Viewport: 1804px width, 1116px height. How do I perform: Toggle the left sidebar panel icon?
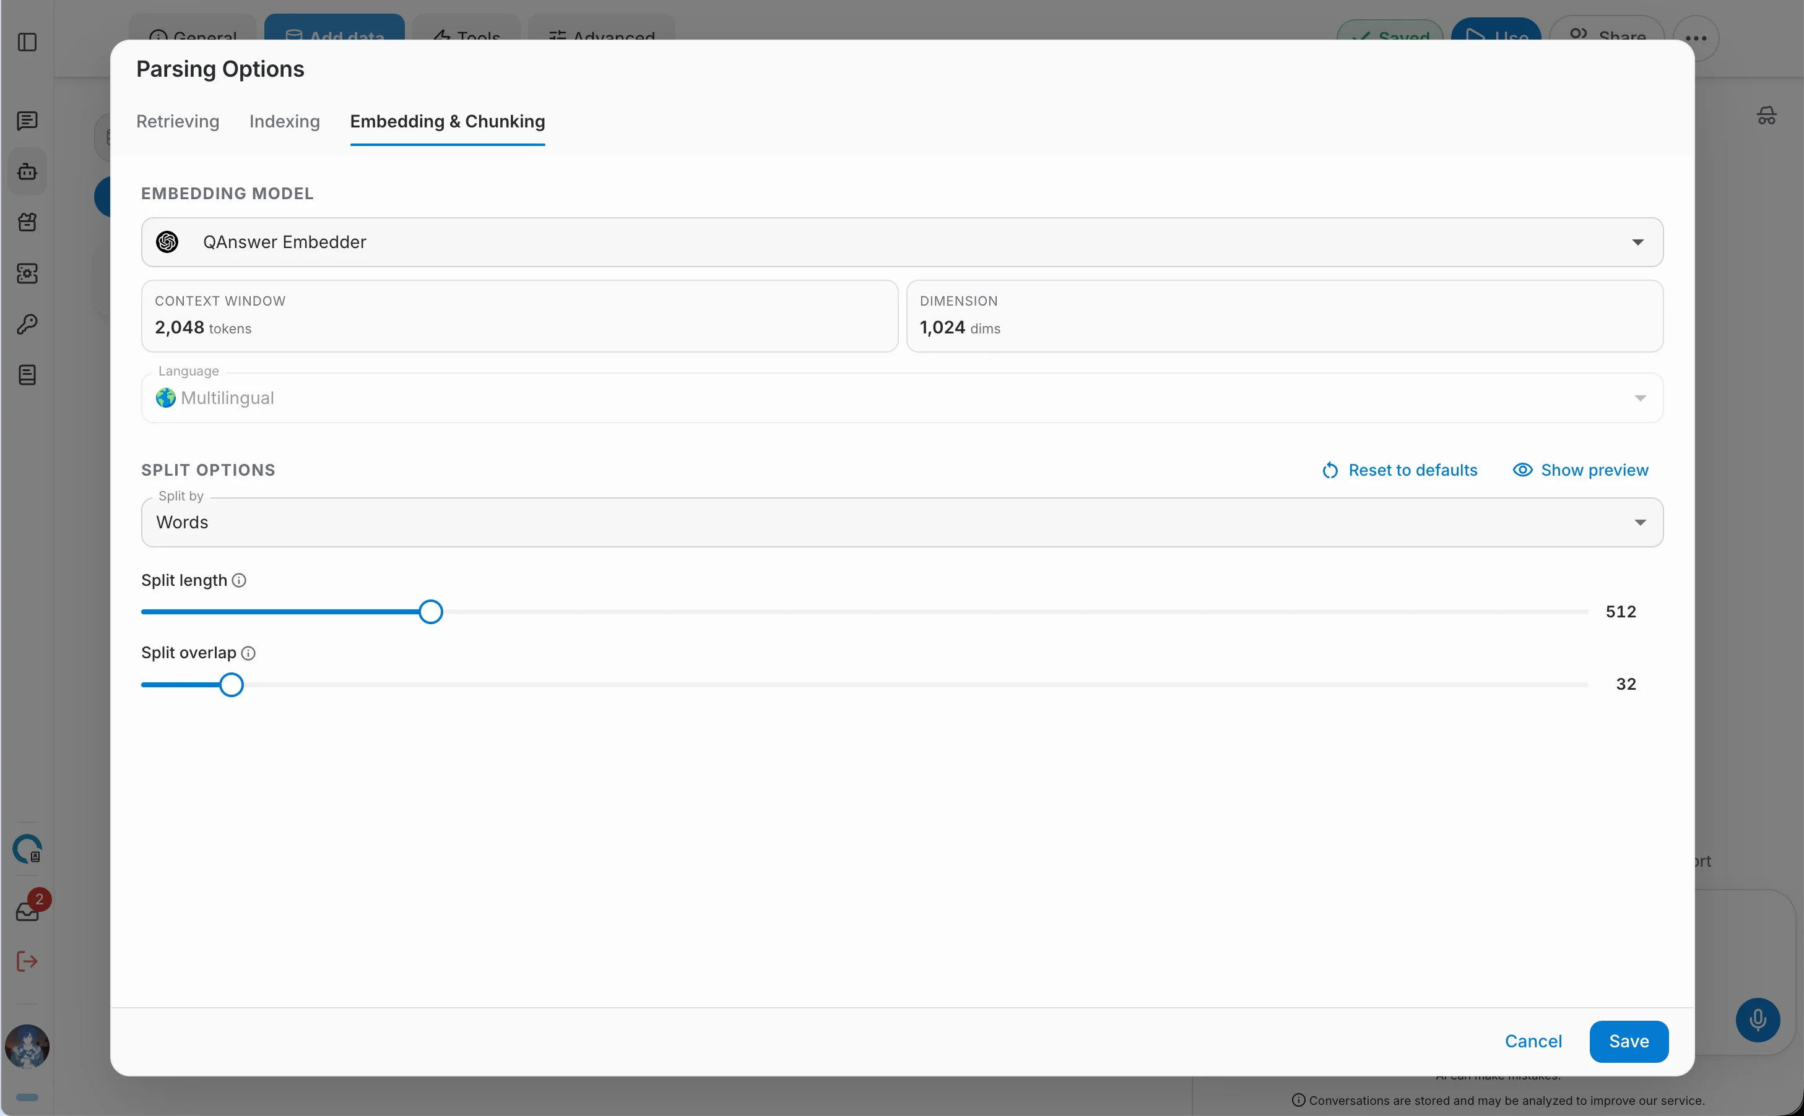pos(27,42)
